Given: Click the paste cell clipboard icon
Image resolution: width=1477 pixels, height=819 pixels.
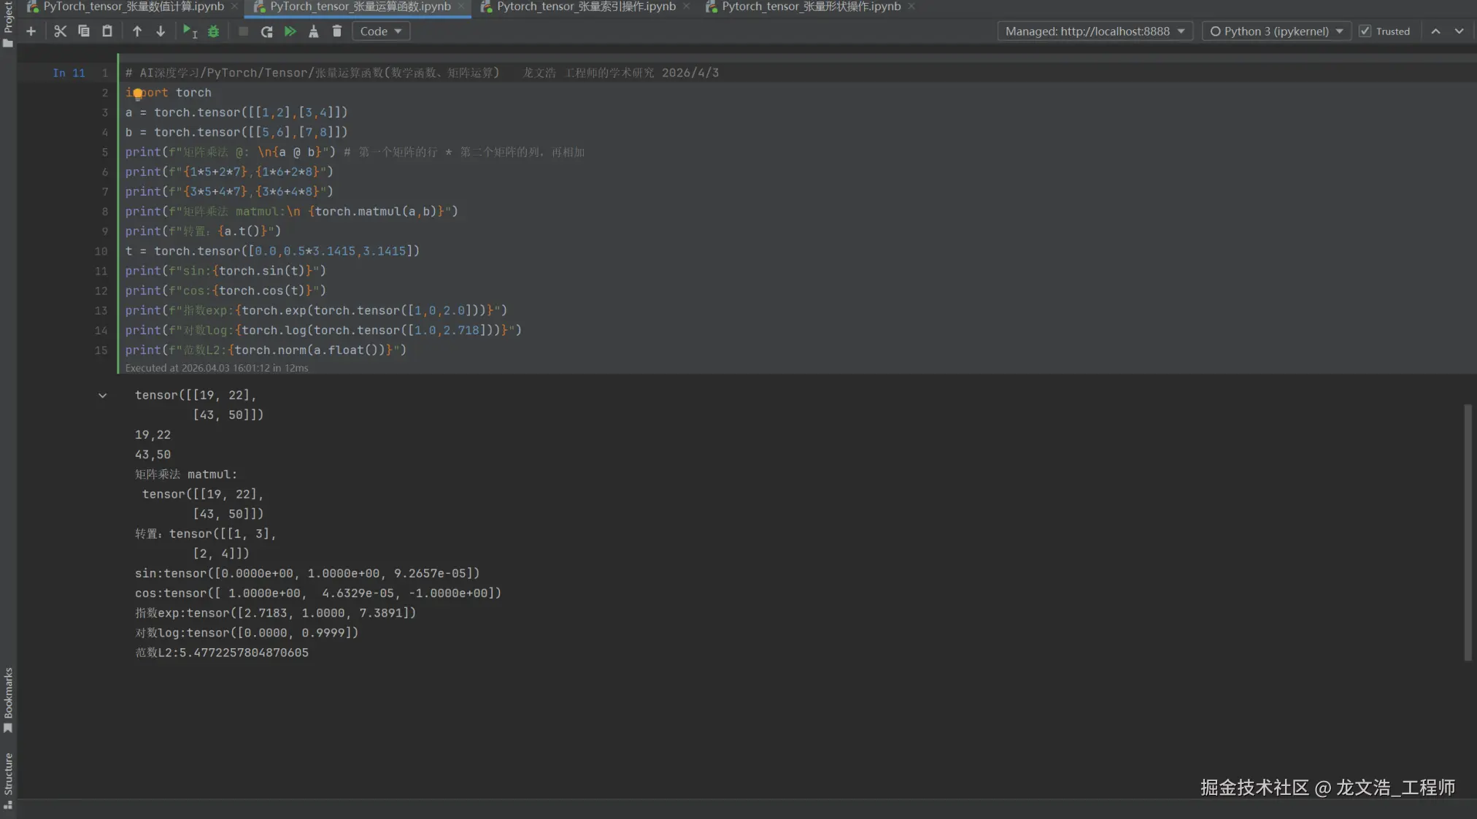Looking at the screenshot, I should 107,31.
